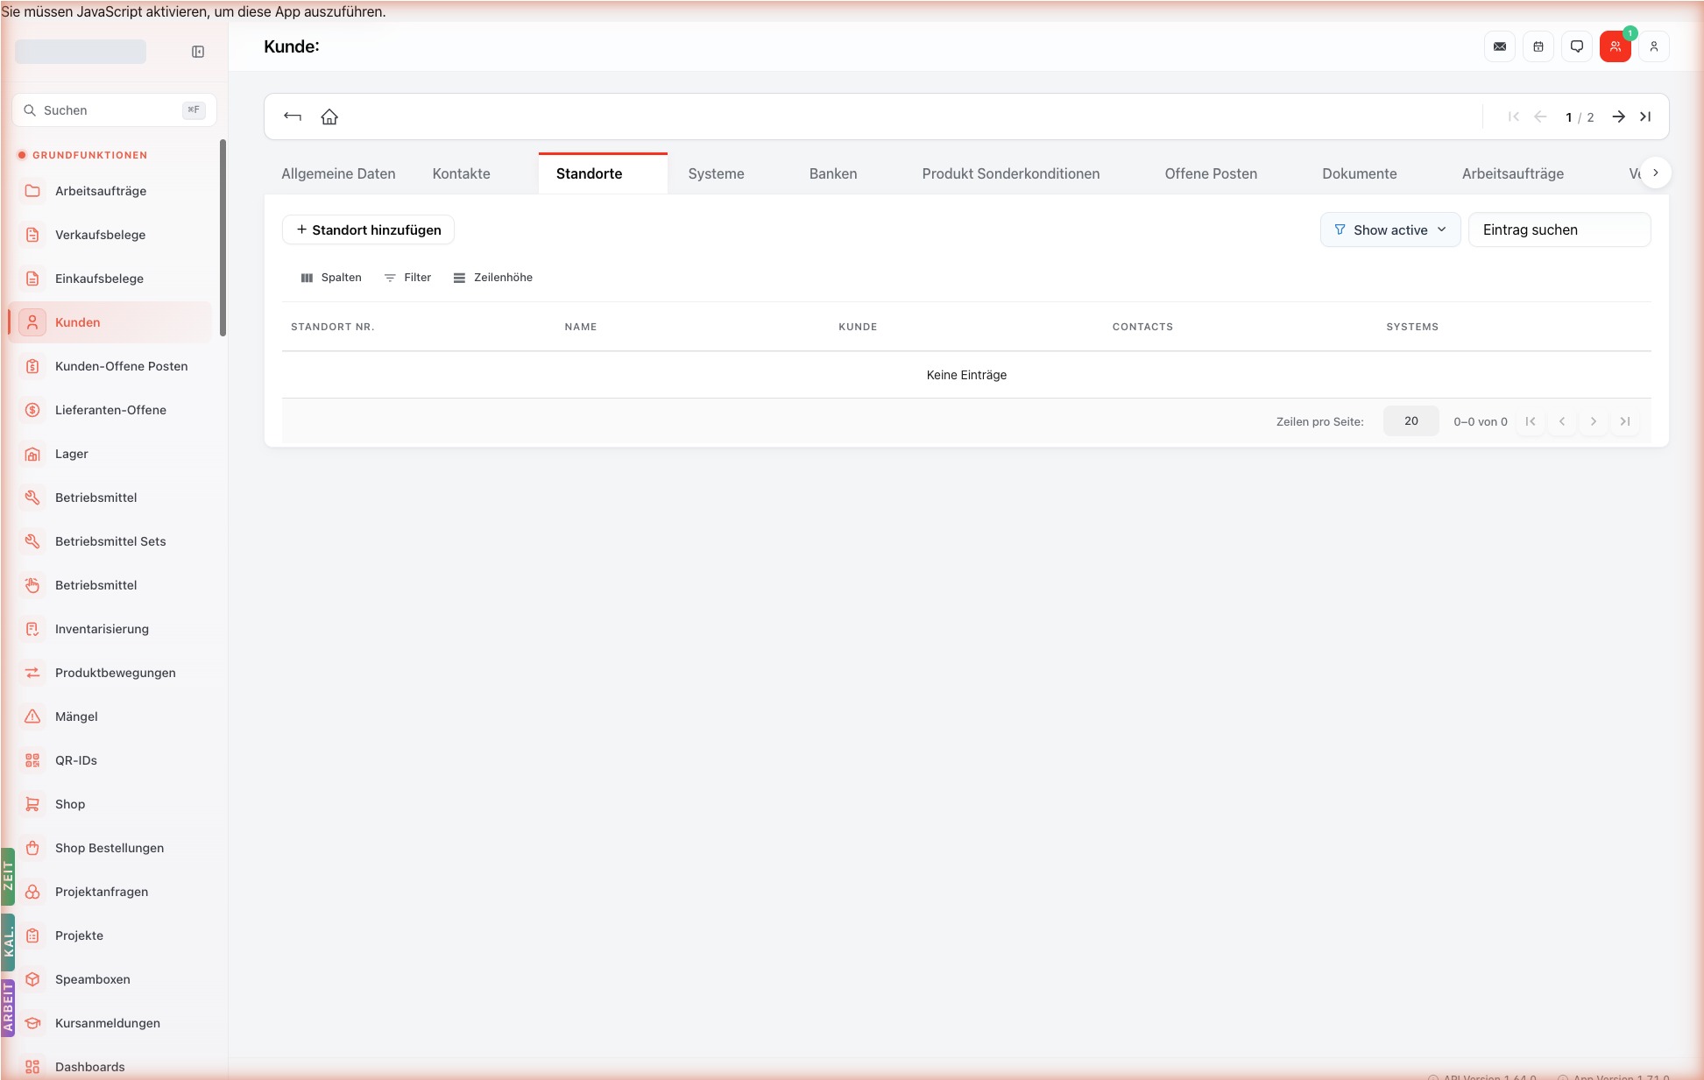Click Standort hinzufügen button
The image size is (1704, 1080).
368,229
